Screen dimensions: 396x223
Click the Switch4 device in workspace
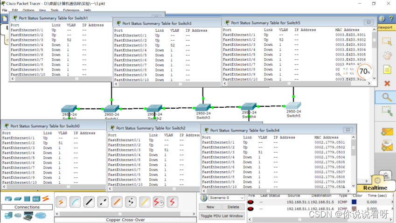pyautogui.click(x=249, y=106)
